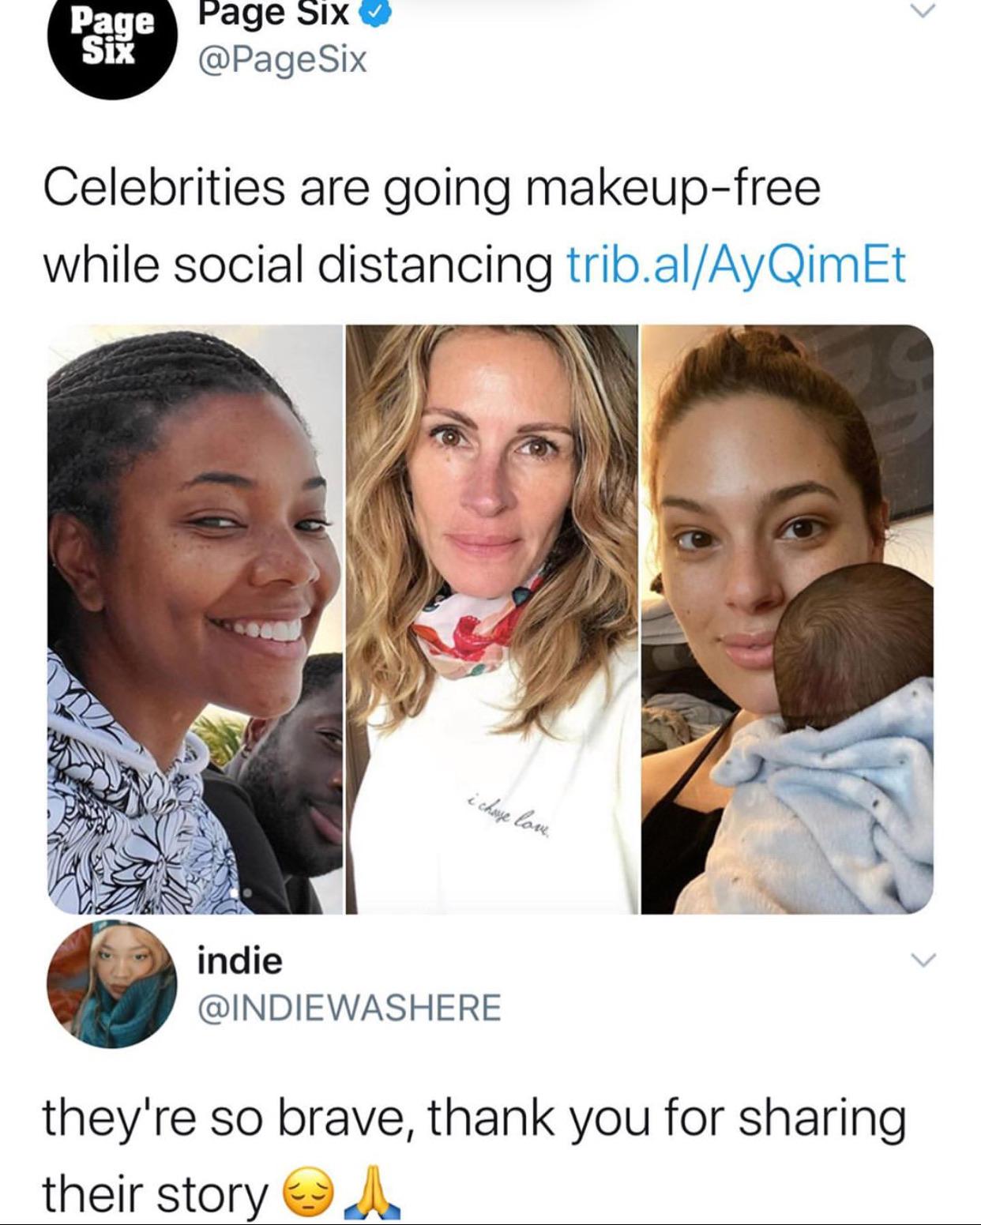Click the Page Six display name
981x1225 pixels.
pyautogui.click(x=273, y=13)
